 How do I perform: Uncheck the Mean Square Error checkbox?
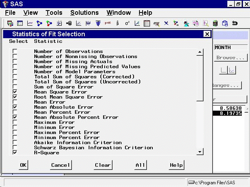(15, 92)
